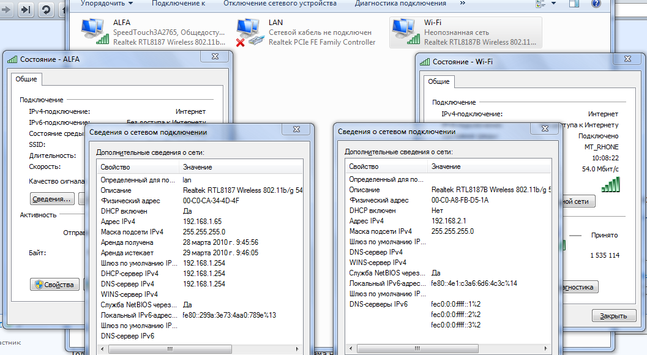The image size is (647, 355).
Task: Select physical address 00-C0-A8-FB-D5-1A
Action: (460, 200)
